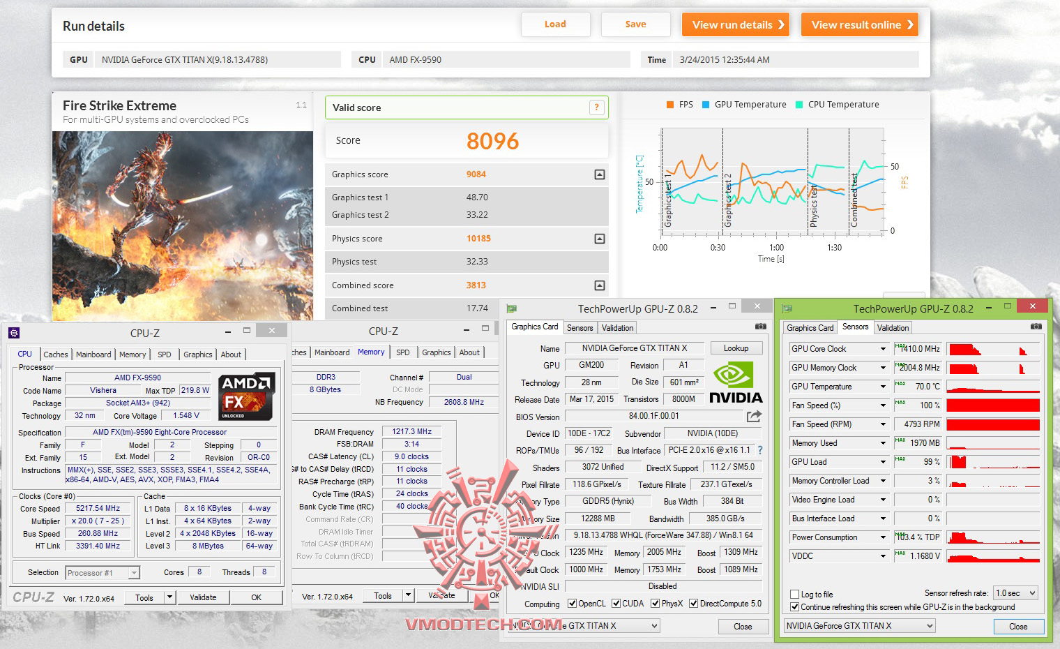
Task: Open the VDDC sensor dropdown
Action: pyautogui.click(x=883, y=556)
